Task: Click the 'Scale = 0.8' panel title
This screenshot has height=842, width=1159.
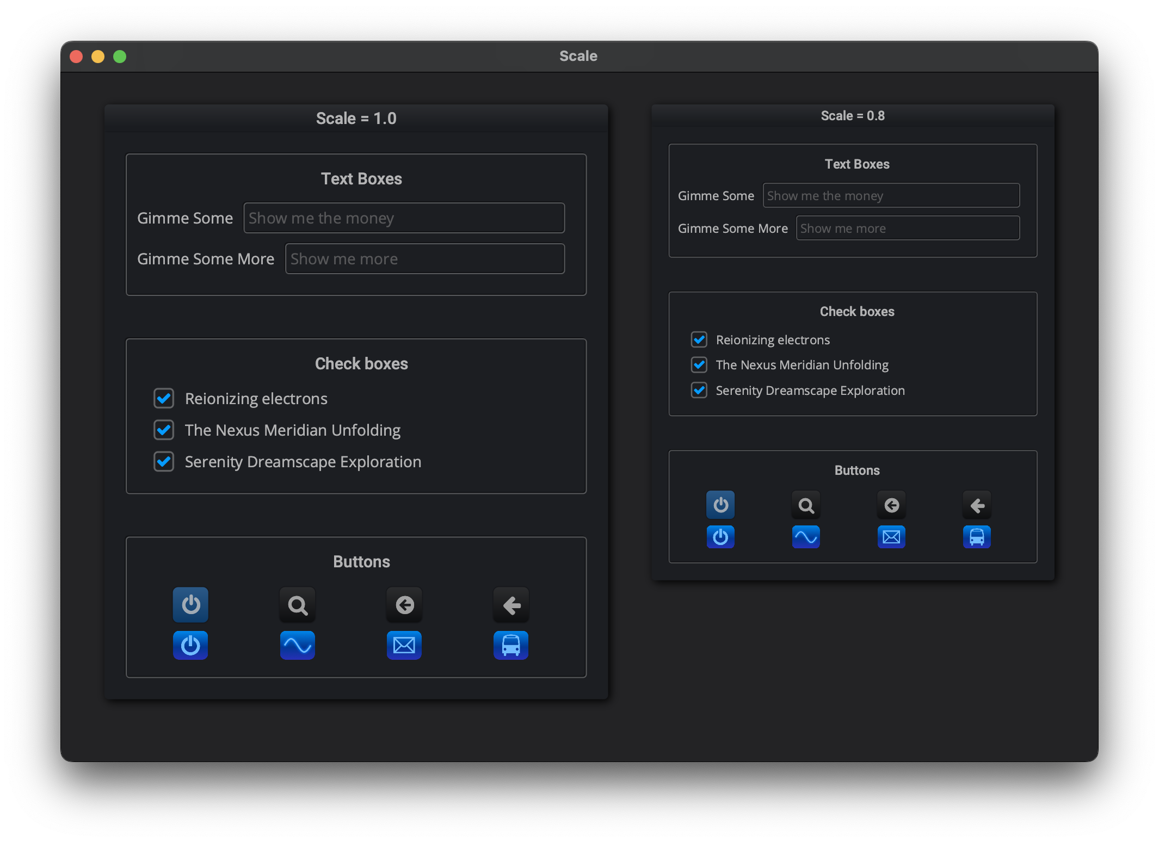Action: point(853,115)
